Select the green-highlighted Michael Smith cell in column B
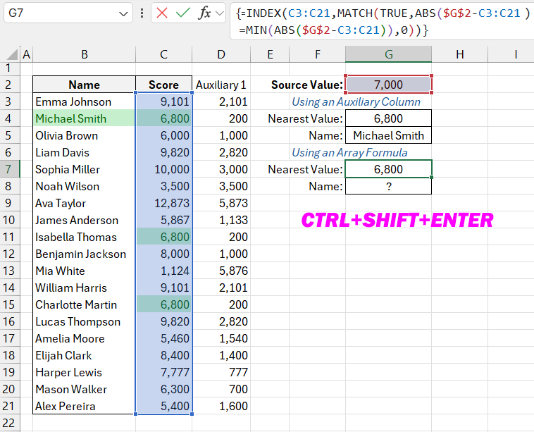534x432 pixels. click(84, 118)
